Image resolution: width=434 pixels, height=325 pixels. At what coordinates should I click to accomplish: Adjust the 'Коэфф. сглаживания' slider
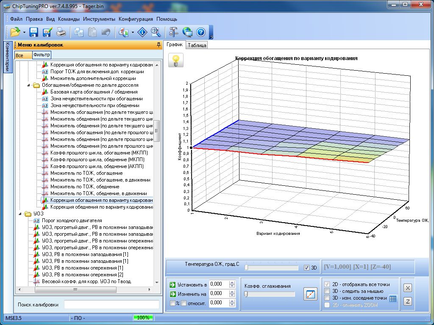[246, 294]
